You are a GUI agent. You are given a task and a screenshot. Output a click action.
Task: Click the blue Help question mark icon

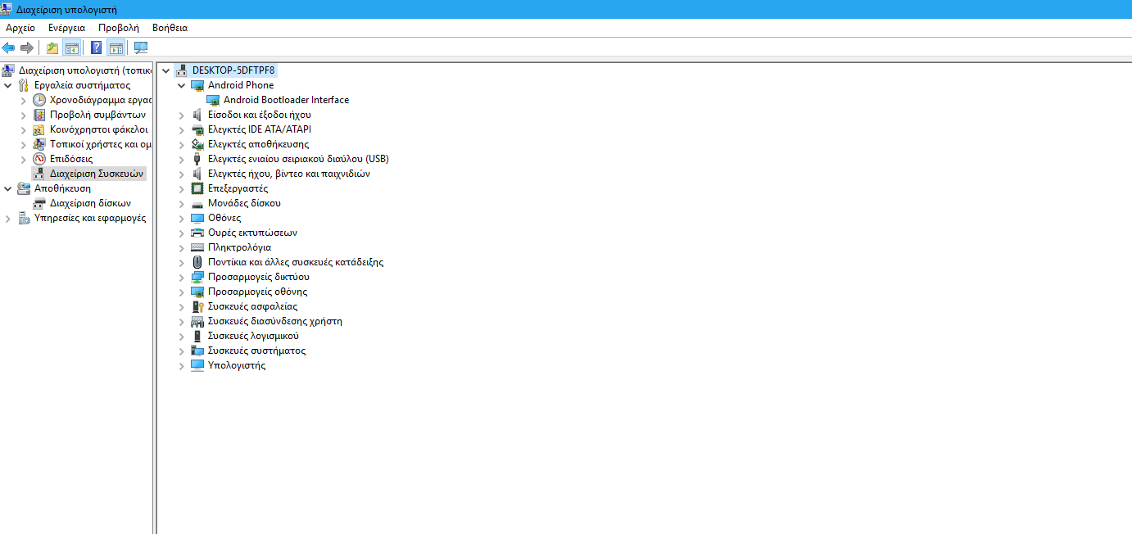click(96, 48)
